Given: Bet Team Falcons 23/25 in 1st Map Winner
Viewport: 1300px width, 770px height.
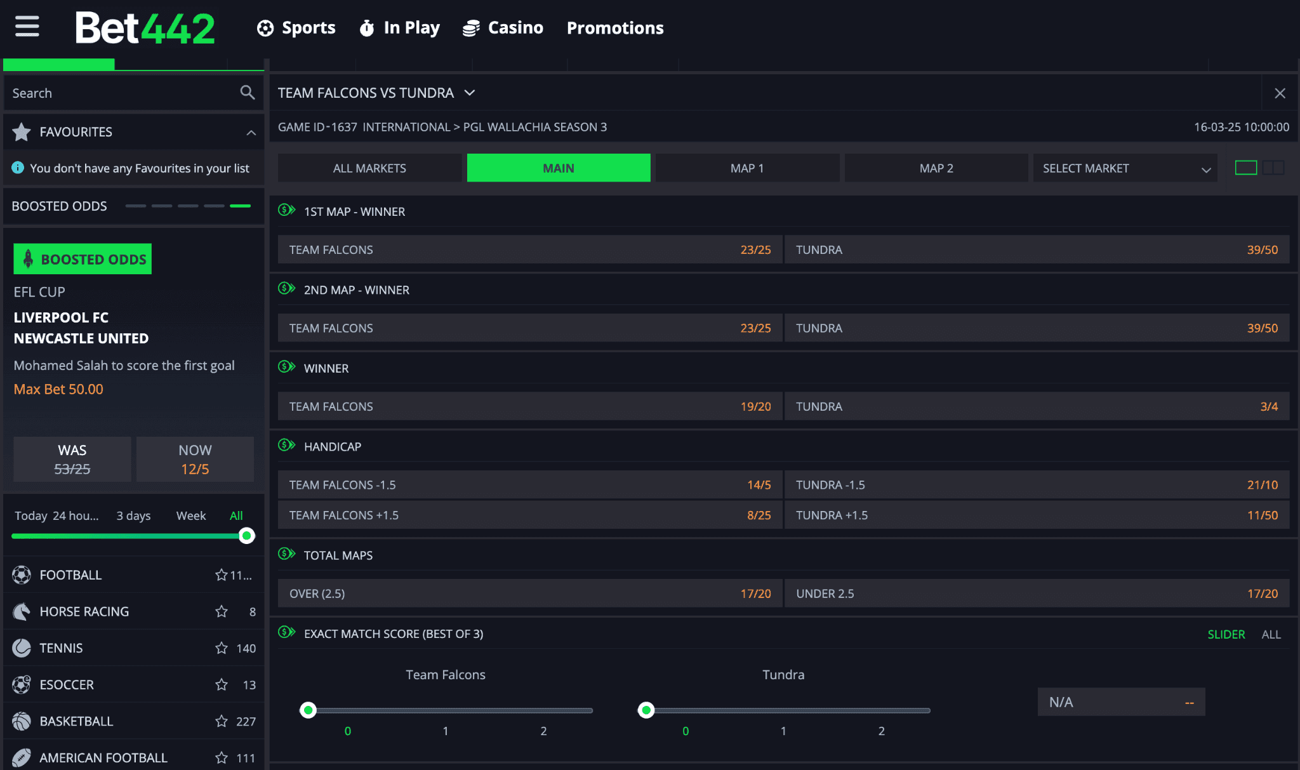Looking at the screenshot, I should (530, 249).
